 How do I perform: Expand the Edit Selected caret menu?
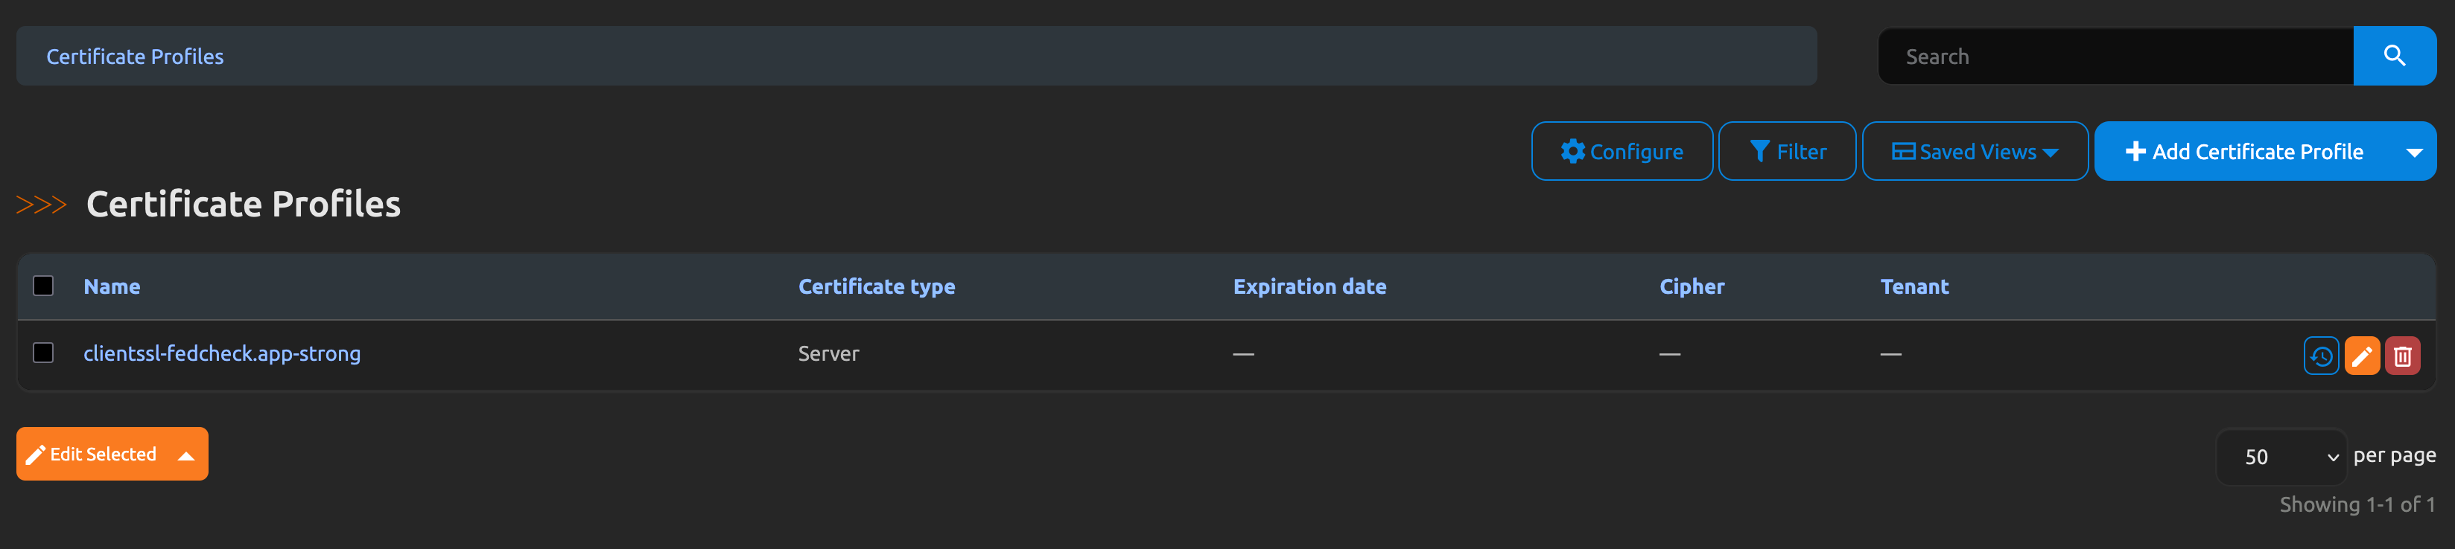pyautogui.click(x=187, y=456)
